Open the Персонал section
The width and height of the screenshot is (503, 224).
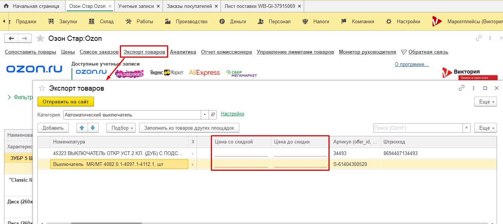[275, 21]
